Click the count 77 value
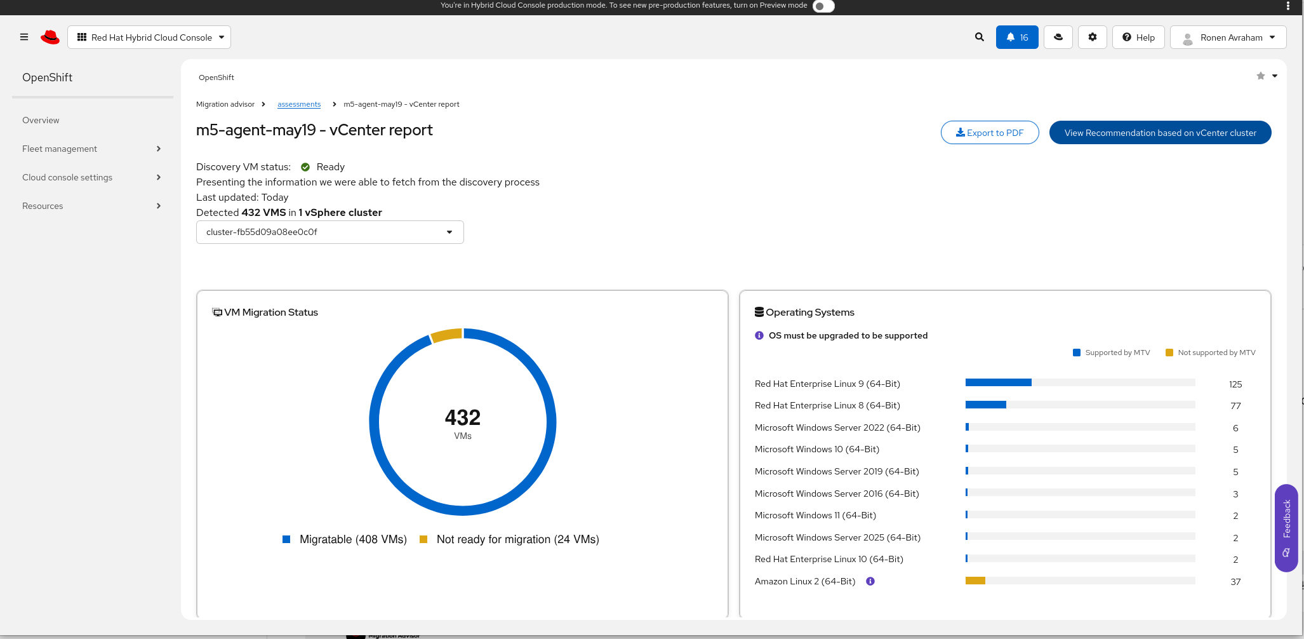 coord(1235,406)
